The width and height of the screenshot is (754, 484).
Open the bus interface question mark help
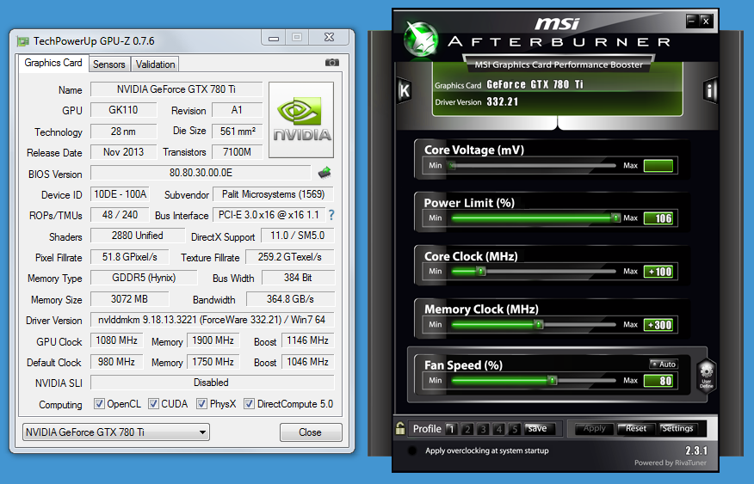pos(331,215)
